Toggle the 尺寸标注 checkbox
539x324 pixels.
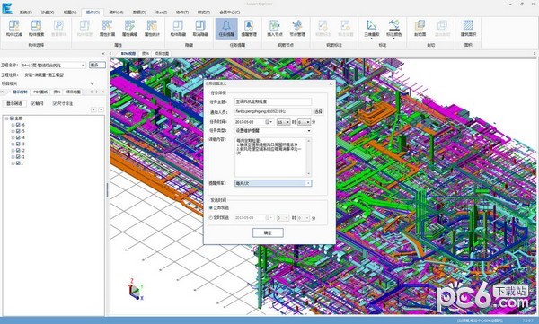click(x=55, y=103)
